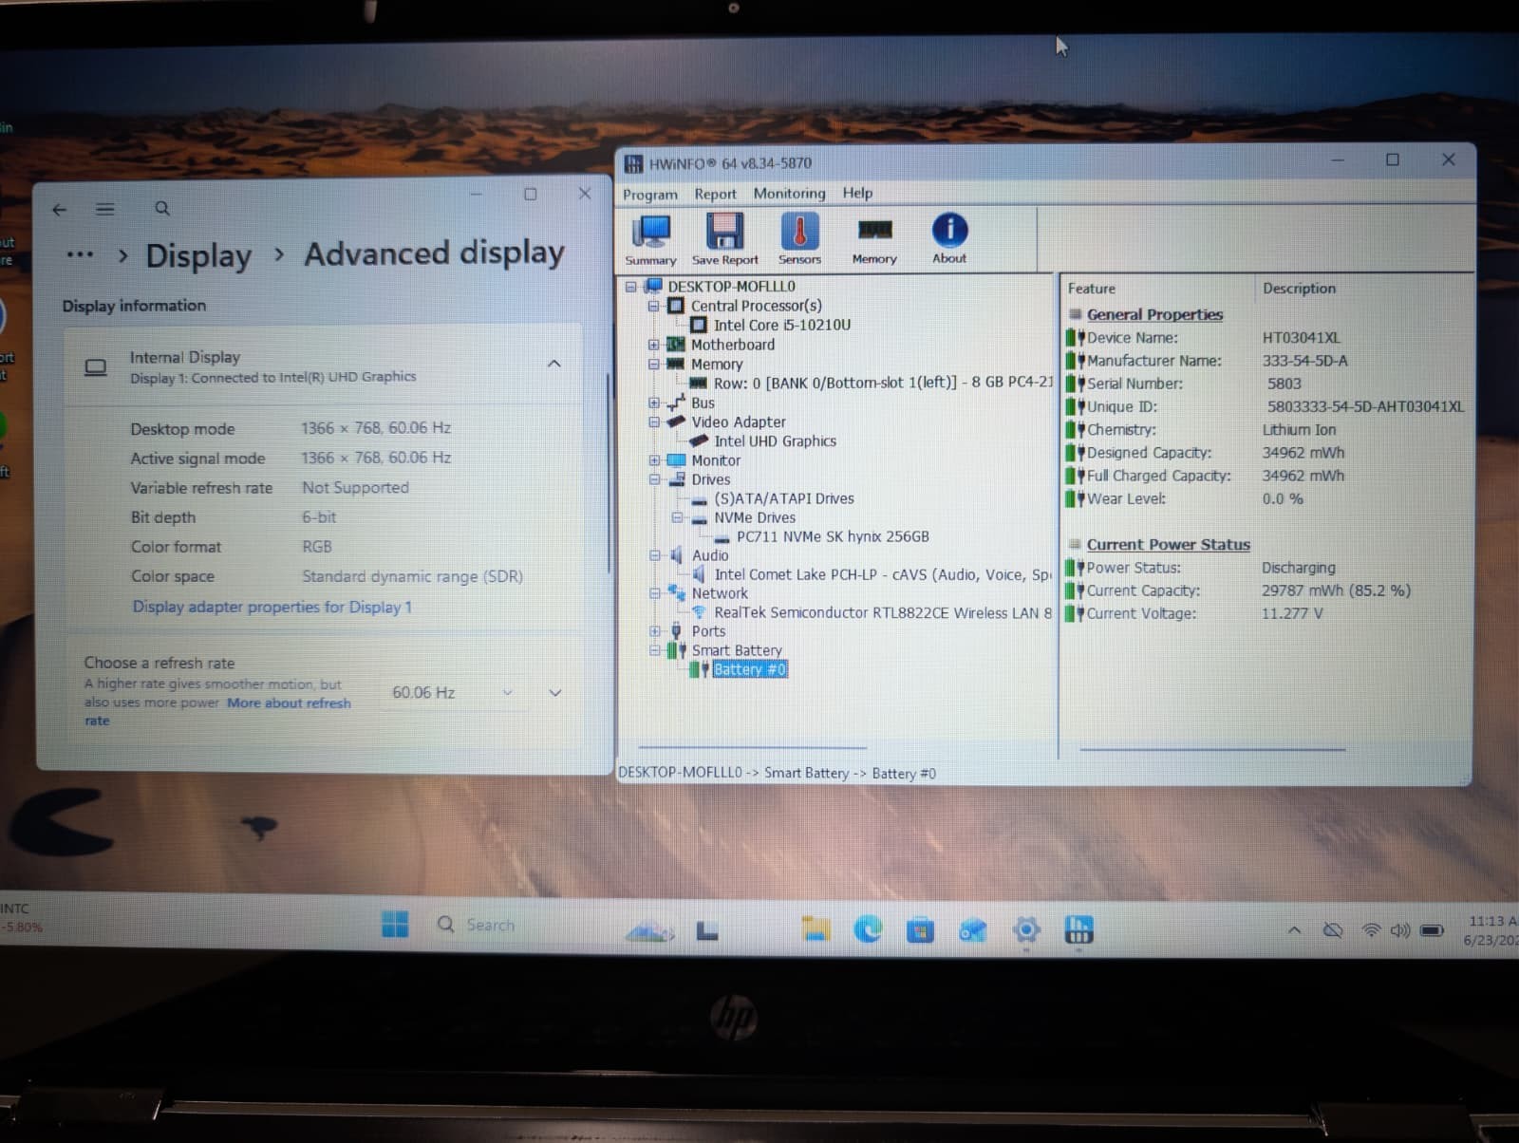
Task: Click the Save Report floppy icon
Action: pos(724,239)
